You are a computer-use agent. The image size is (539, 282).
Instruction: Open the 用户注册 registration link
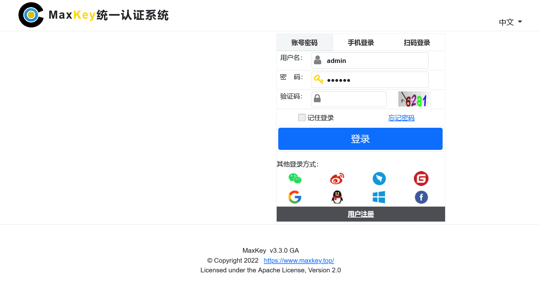361,214
